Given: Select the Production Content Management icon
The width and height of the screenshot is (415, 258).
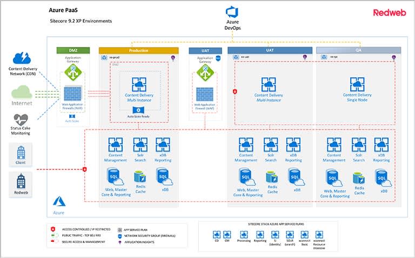Looking at the screenshot, I should [116, 145].
